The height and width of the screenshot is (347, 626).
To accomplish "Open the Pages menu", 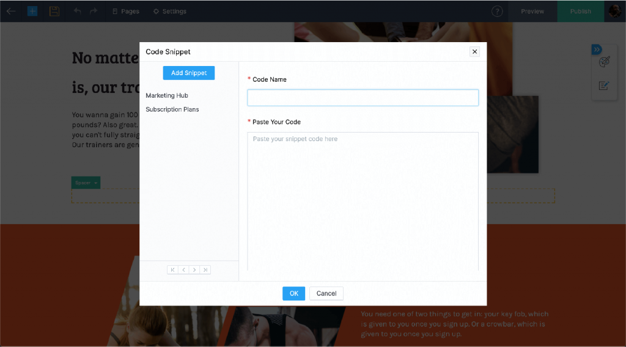I will [126, 11].
